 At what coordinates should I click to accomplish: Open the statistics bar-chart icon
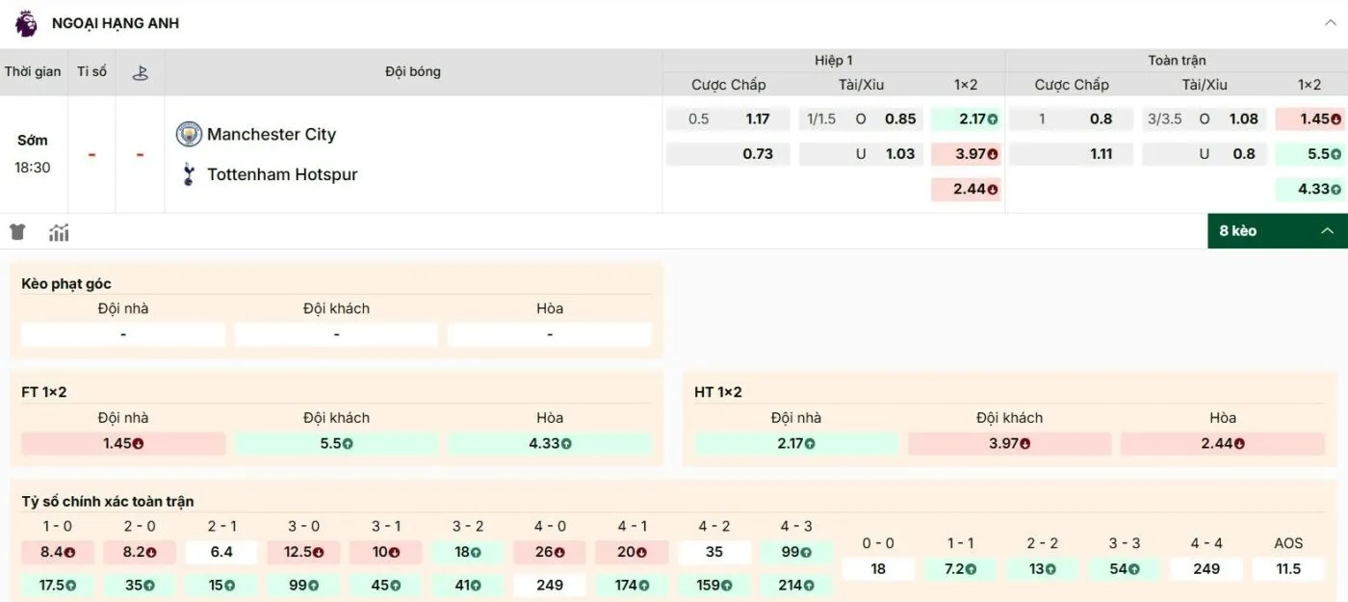(59, 231)
